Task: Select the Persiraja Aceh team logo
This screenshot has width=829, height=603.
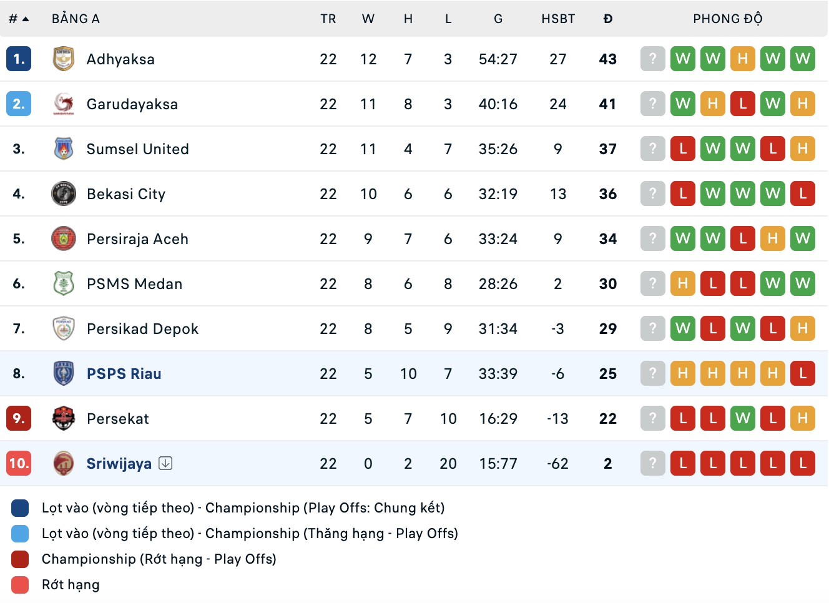Action: pyautogui.click(x=64, y=239)
